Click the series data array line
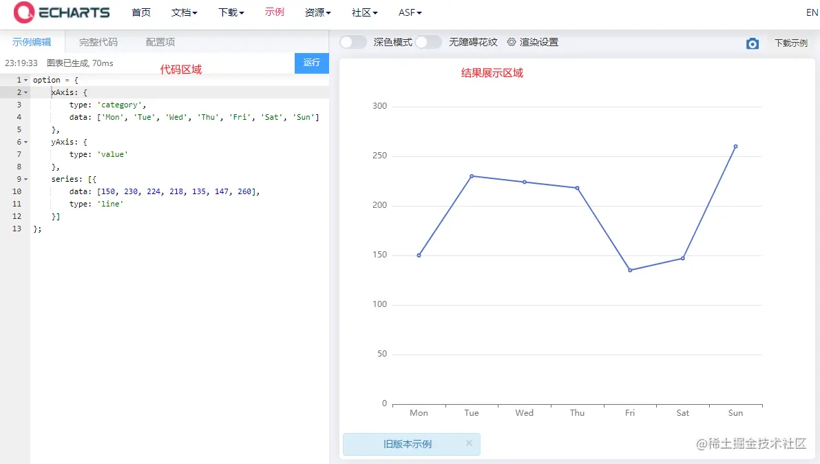 pyautogui.click(x=165, y=191)
